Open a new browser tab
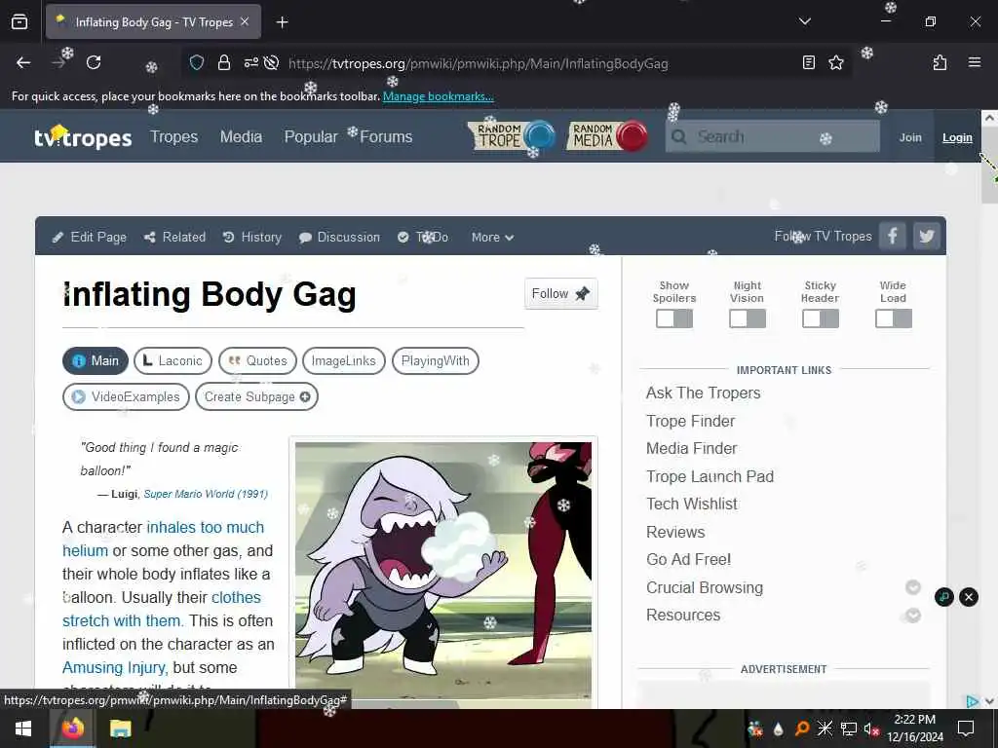This screenshot has height=748, width=998. (x=282, y=22)
